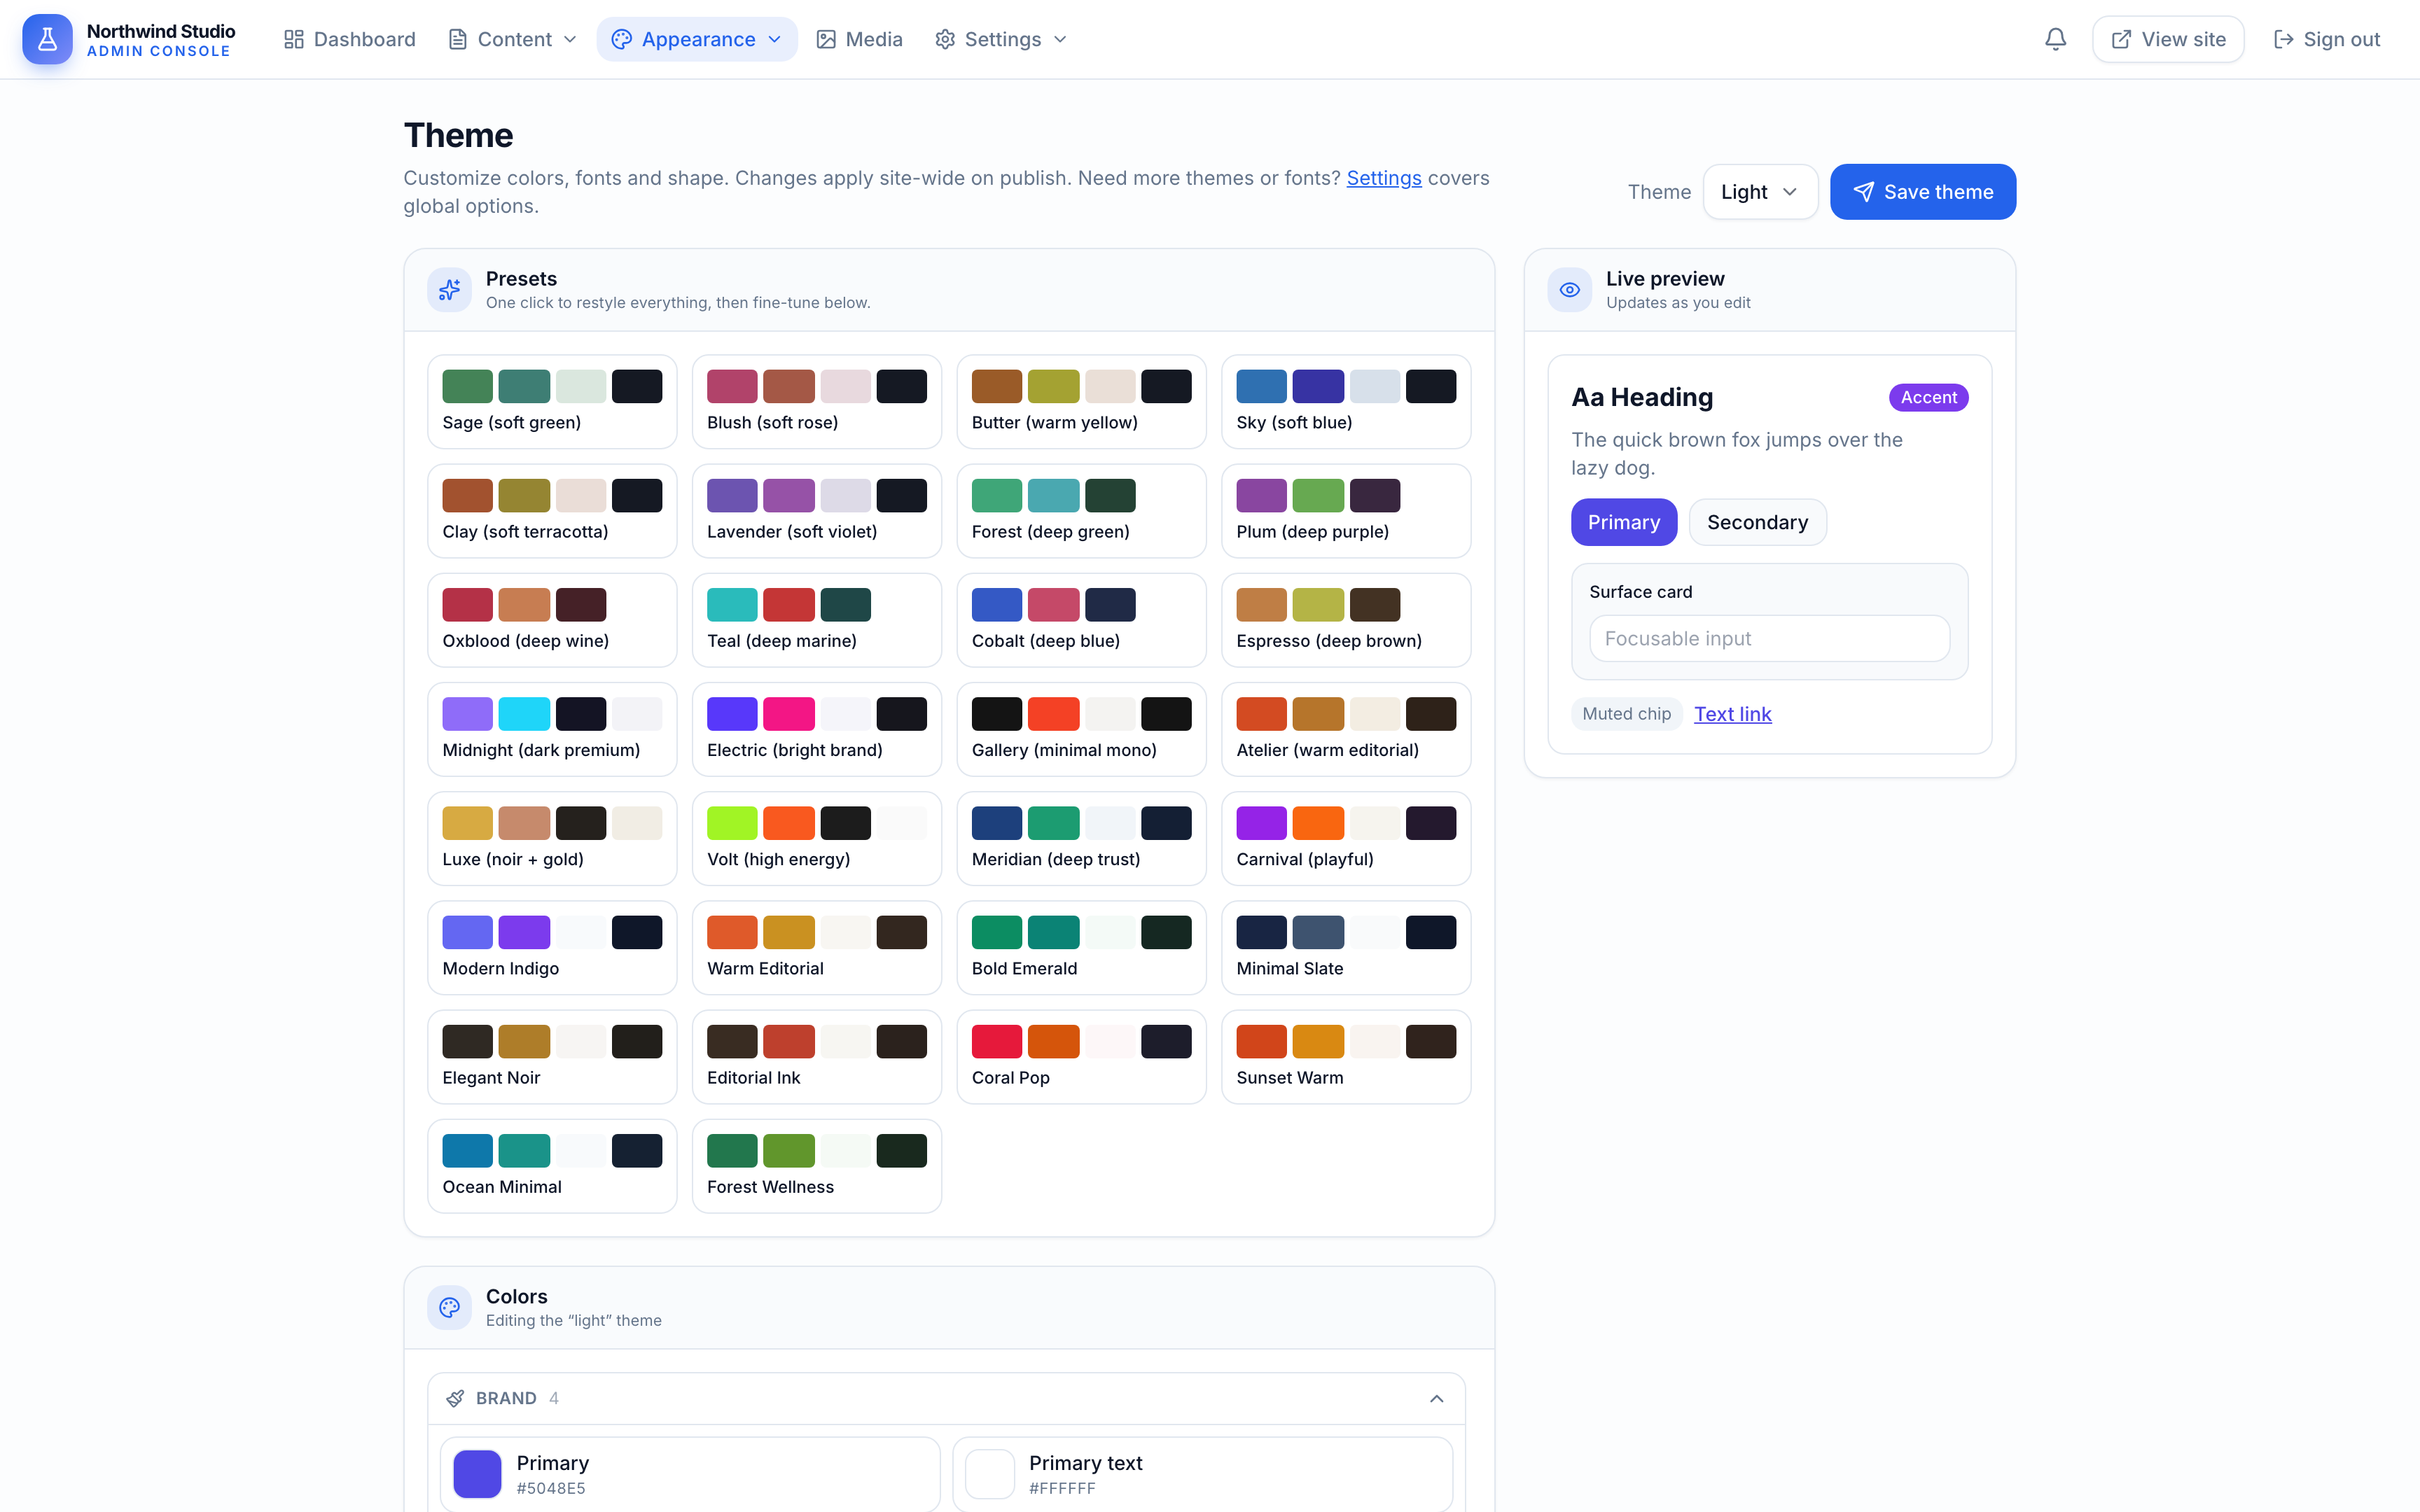Apply the Clay (soft terracotta) preset

point(552,511)
